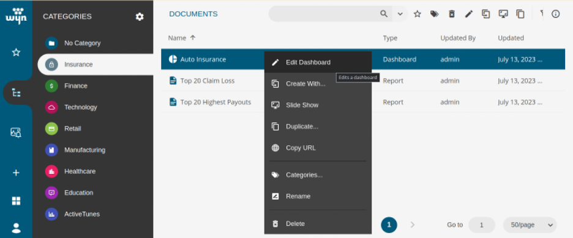573x238 pixels.
Task: Select the Insurance category
Action: click(95, 65)
